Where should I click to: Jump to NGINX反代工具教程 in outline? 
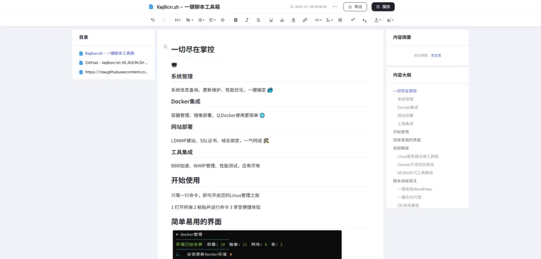click(x=415, y=173)
